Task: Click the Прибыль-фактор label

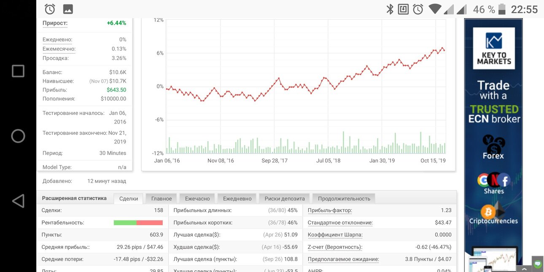Action: [x=330, y=210]
